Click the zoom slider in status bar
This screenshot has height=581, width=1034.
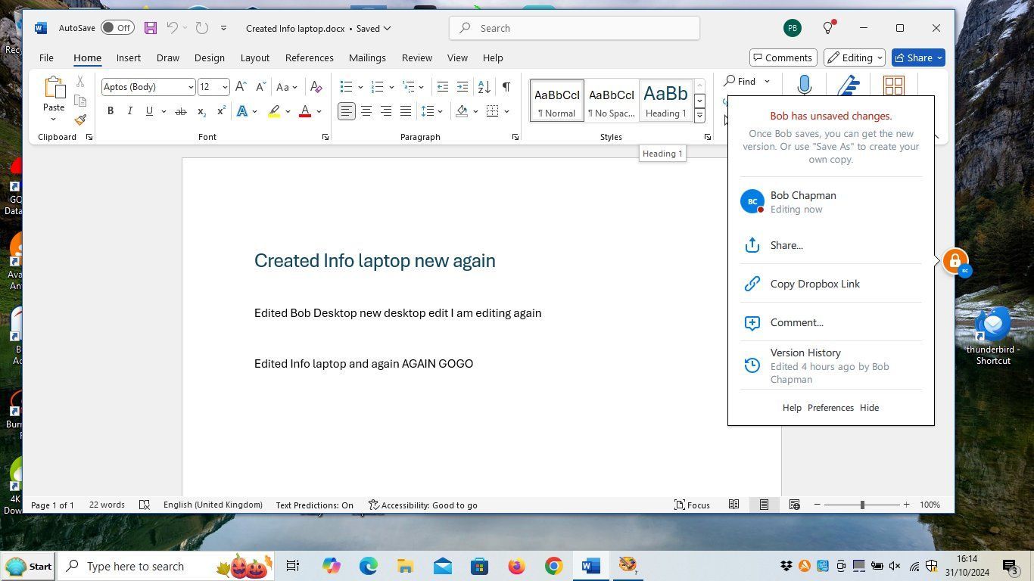pyautogui.click(x=861, y=505)
